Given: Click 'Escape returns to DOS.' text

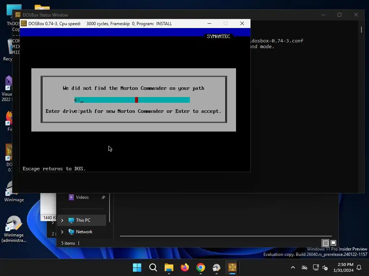Looking at the screenshot, I should point(54,169).
